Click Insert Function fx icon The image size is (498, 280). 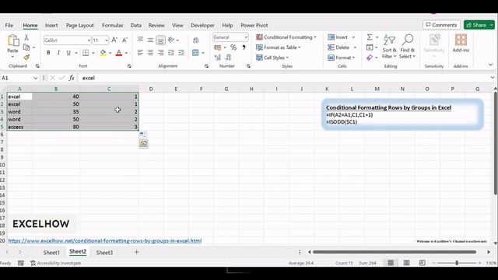pyautogui.click(x=72, y=78)
